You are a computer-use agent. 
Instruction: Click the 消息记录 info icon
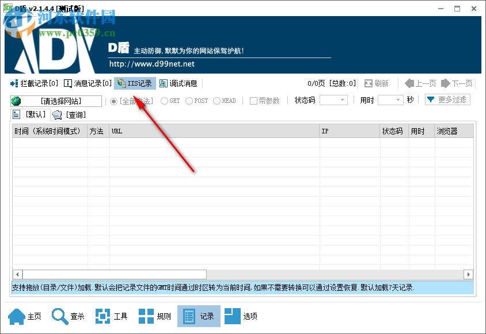[x=67, y=83]
